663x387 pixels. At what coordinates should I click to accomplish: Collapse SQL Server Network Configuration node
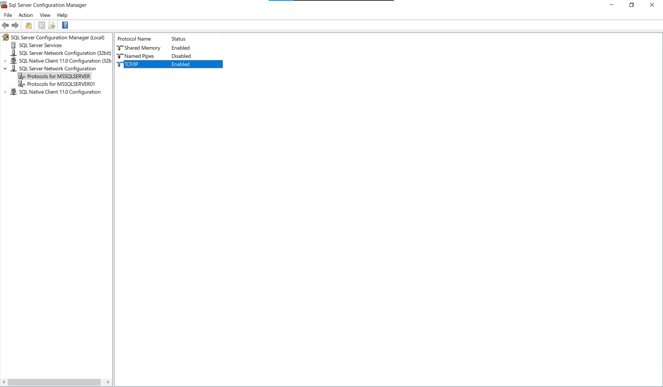click(x=5, y=68)
